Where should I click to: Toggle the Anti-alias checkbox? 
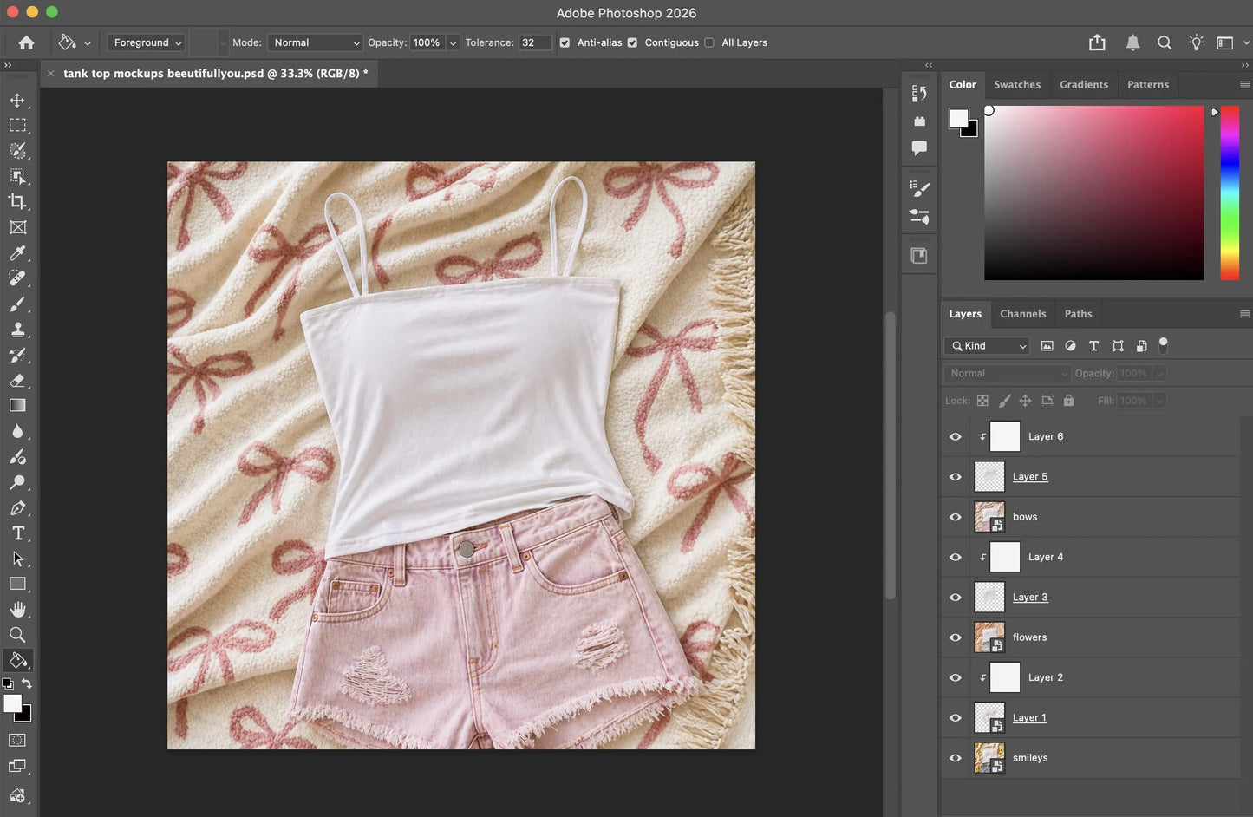click(565, 42)
